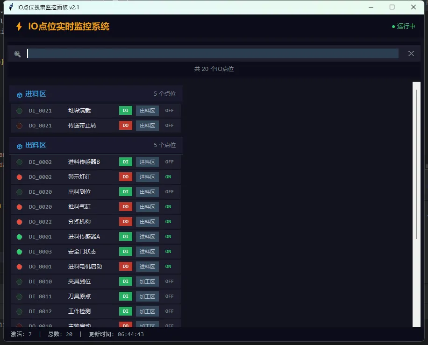Image resolution: width=428 pixels, height=345 pixels.
Task: Collapse the 出料区 group header
Action: (x=36, y=145)
